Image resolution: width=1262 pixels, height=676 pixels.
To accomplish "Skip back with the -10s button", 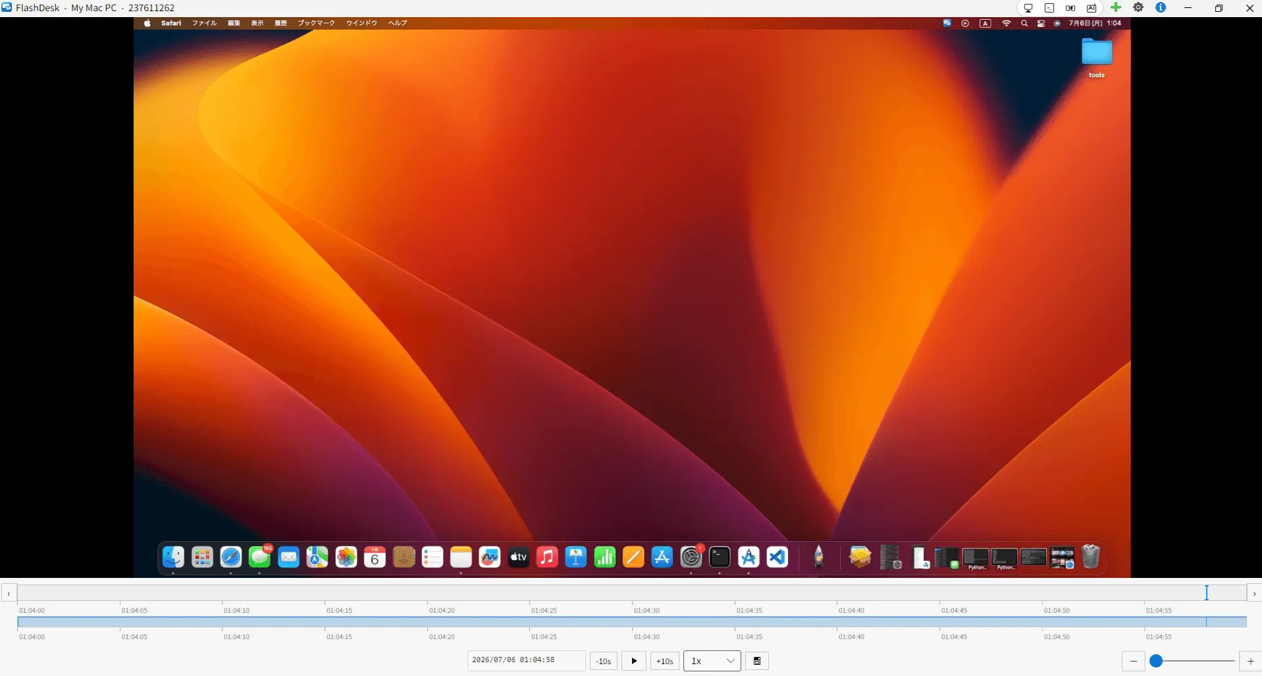I will point(604,661).
